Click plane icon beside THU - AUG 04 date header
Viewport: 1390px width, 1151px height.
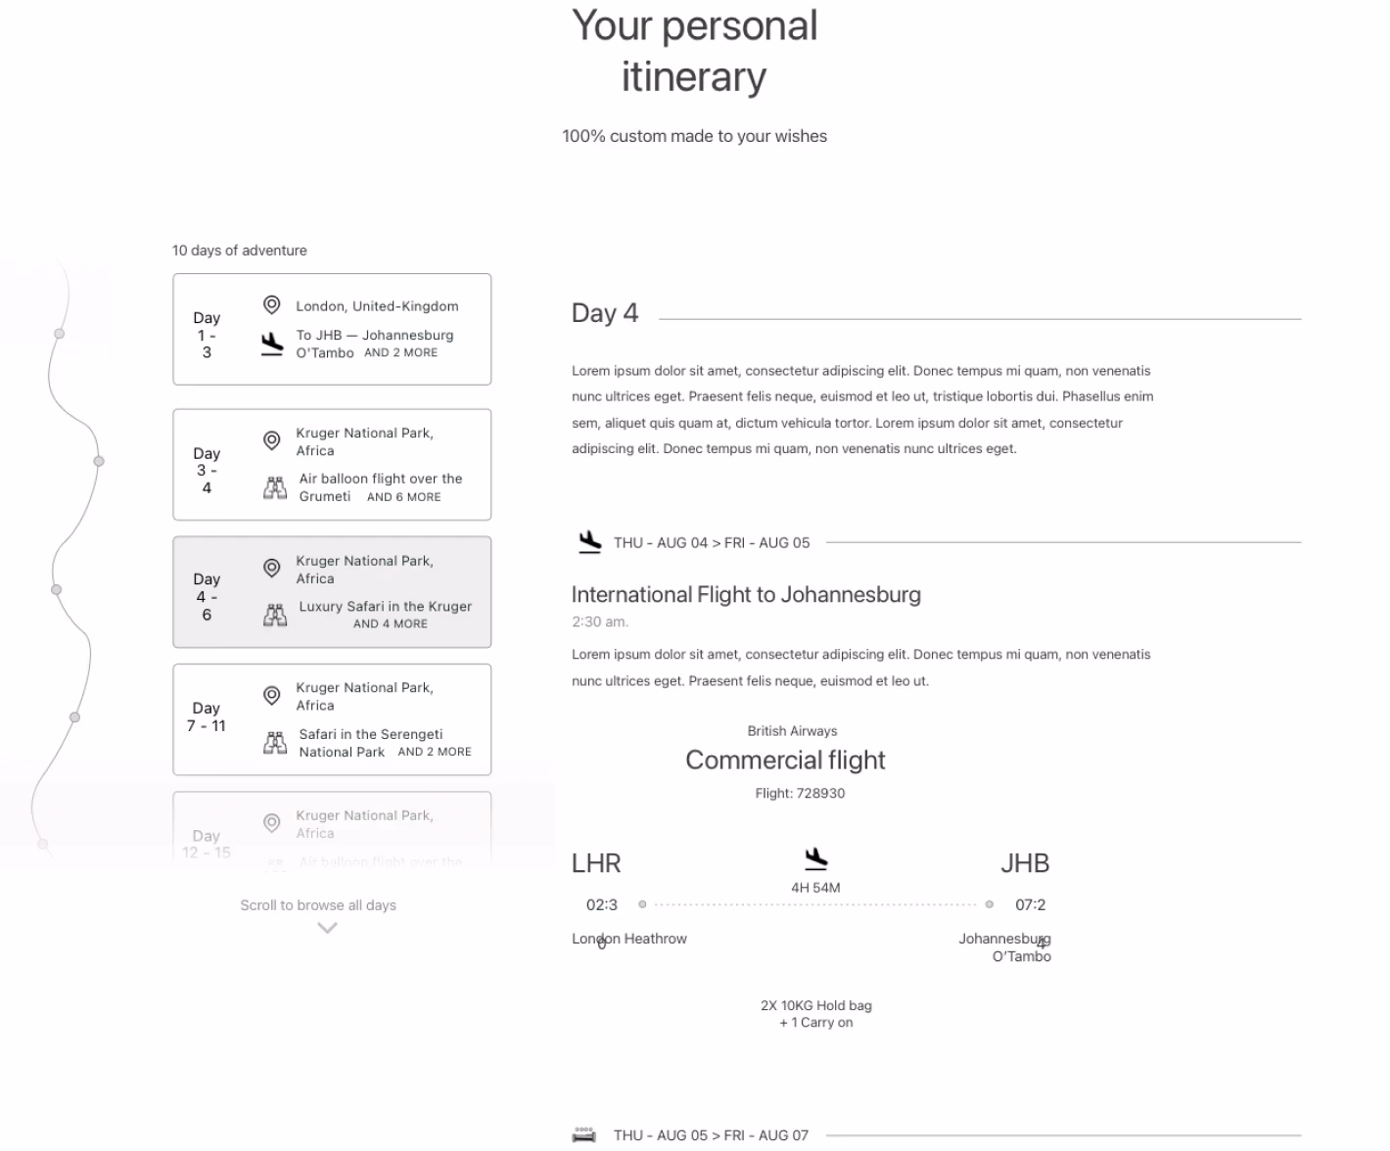tap(589, 542)
